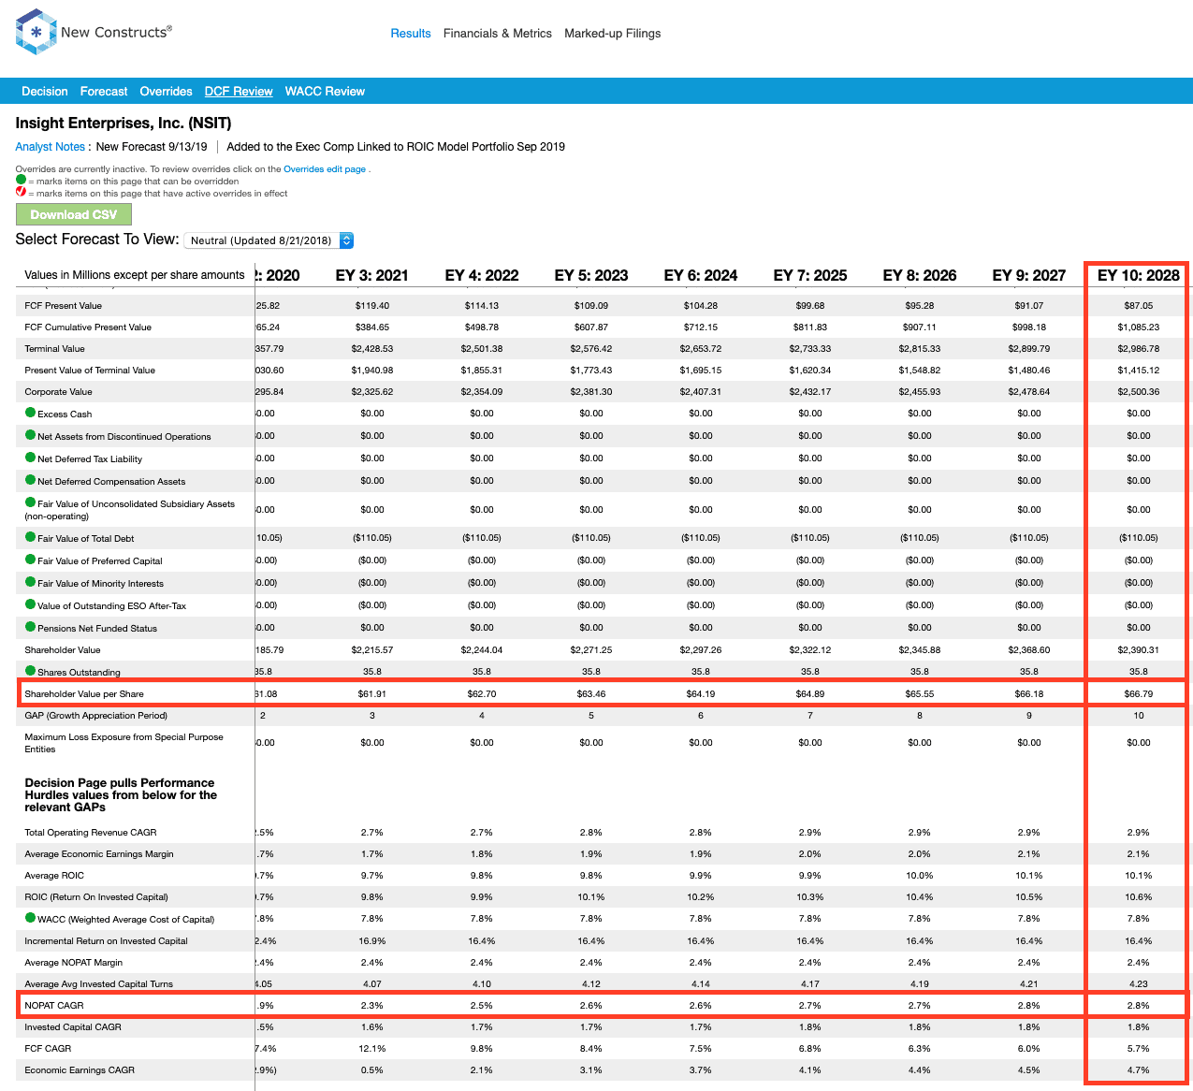Select green dot beside Pensions Net Funded Status
The height and width of the screenshot is (1091, 1193).
click(31, 627)
